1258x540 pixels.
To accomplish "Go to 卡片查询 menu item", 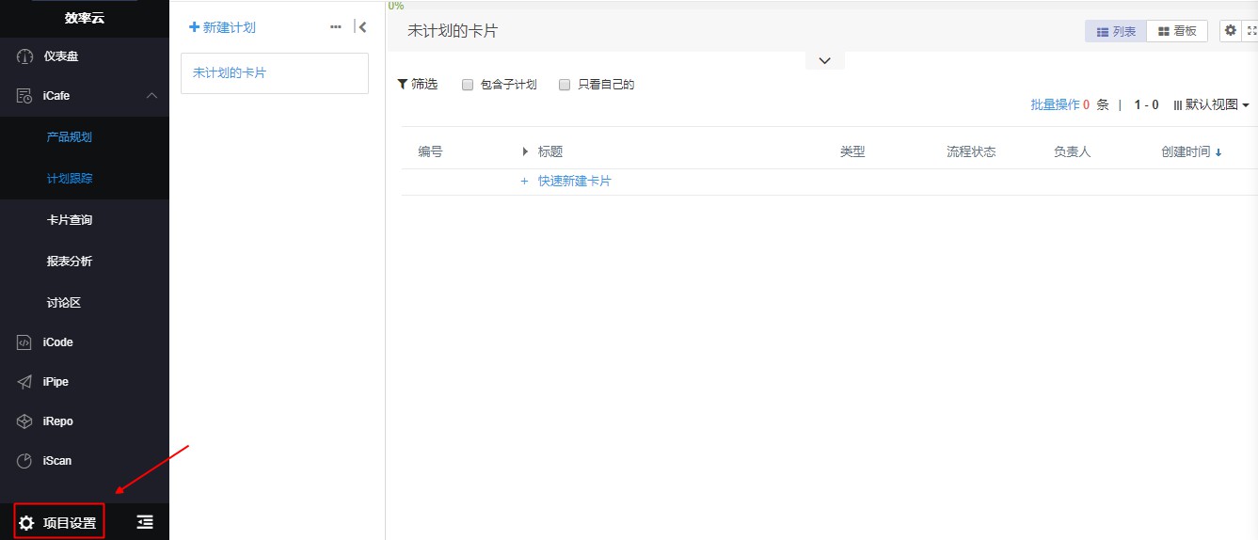I will coord(70,220).
